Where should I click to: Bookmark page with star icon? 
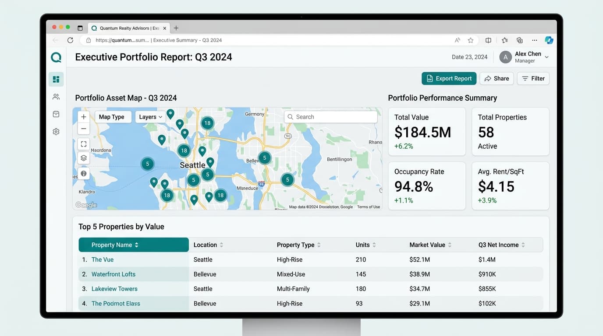click(471, 40)
